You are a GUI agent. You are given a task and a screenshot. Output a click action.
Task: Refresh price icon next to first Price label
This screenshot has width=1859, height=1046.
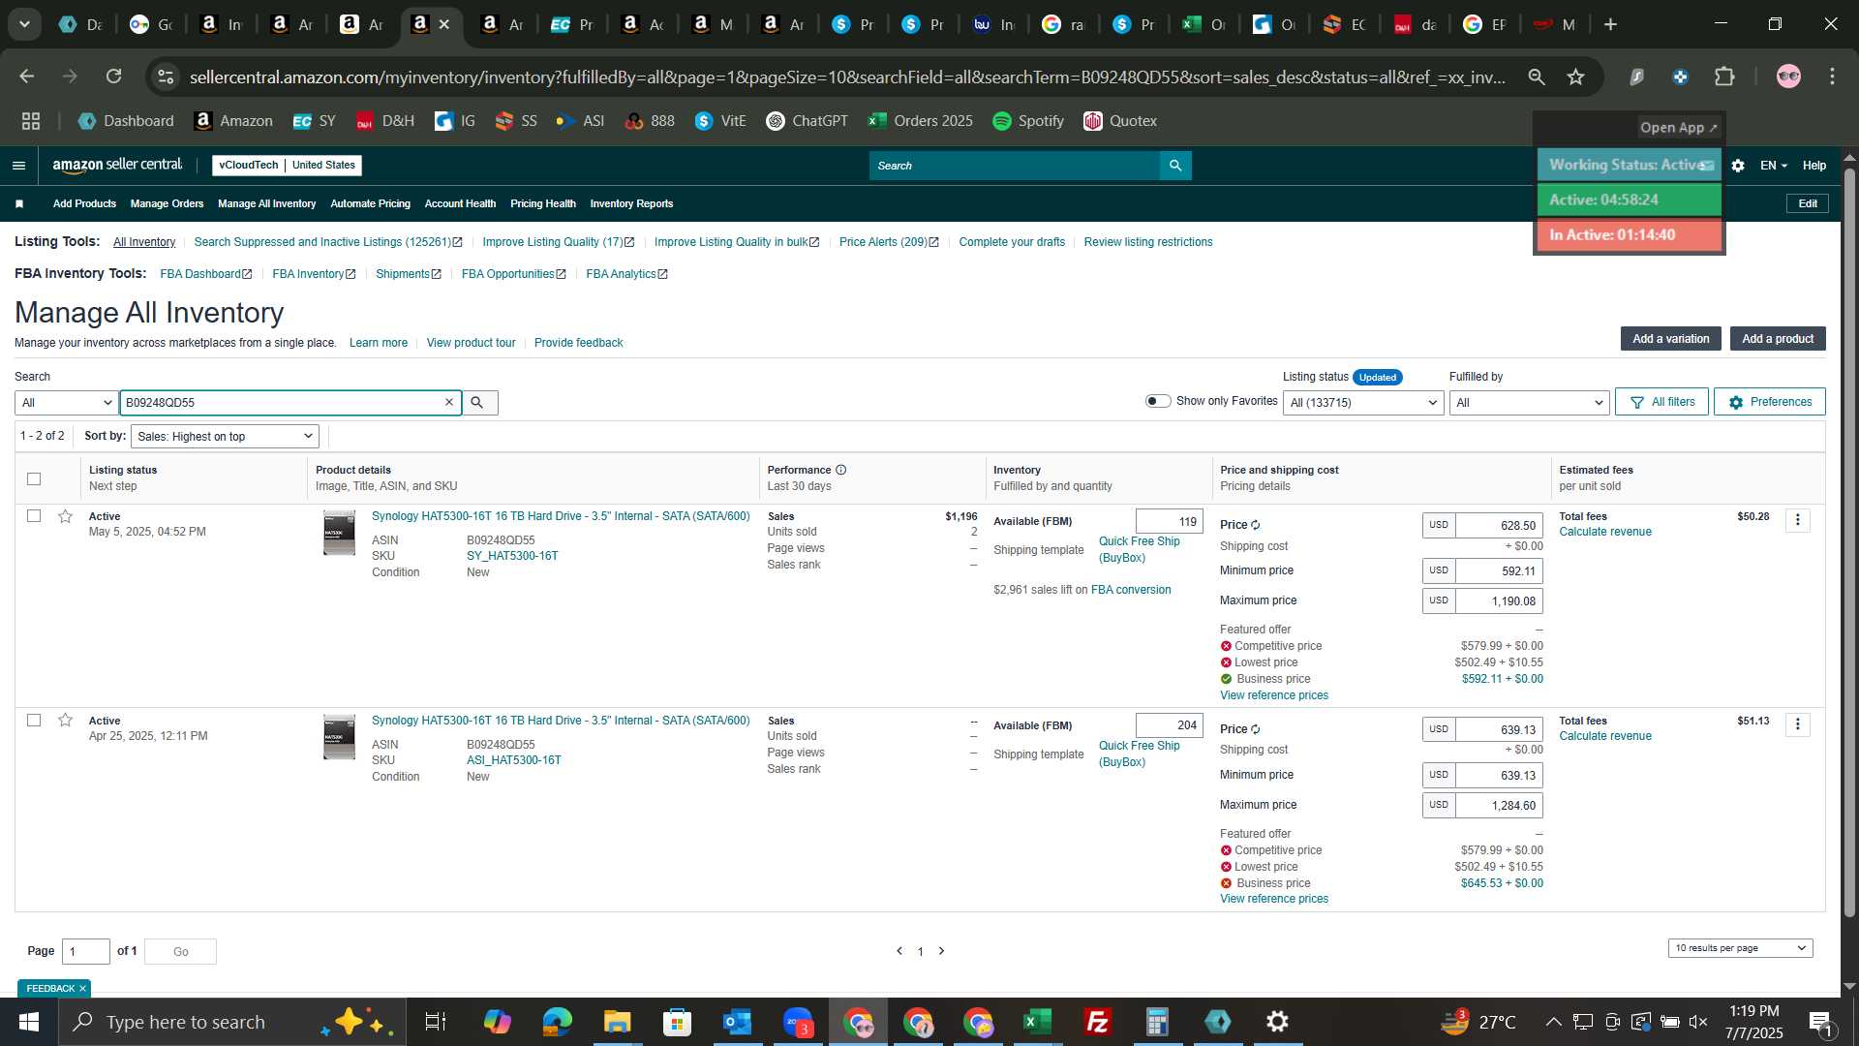coord(1256,525)
